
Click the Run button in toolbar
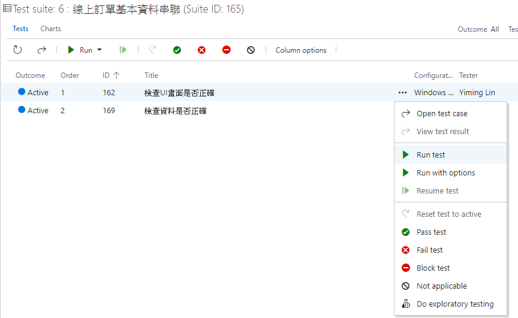click(x=80, y=50)
